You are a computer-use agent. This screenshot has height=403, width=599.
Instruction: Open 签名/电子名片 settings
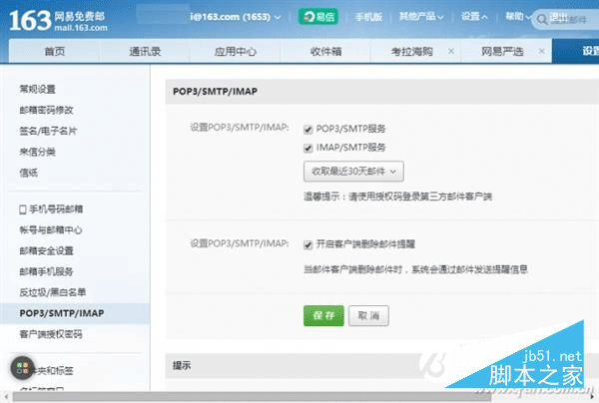pyautogui.click(x=48, y=131)
